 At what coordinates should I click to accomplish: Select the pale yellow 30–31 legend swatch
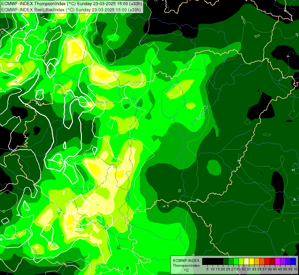[246, 261]
